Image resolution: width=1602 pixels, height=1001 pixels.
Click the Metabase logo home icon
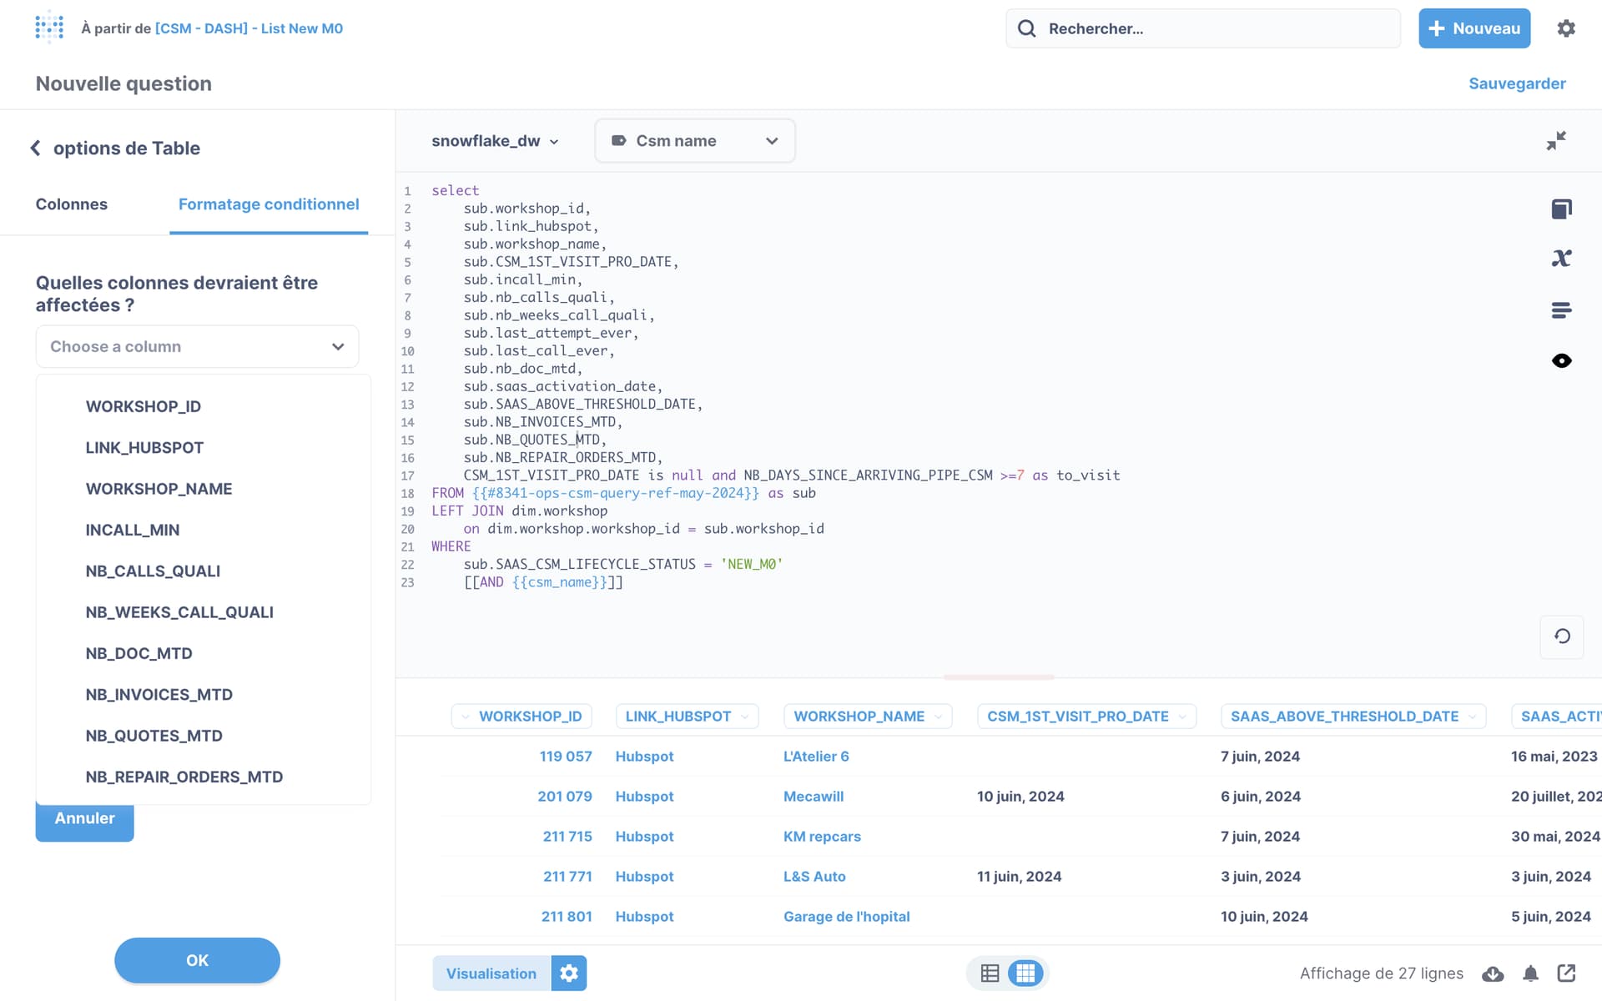pos(49,28)
